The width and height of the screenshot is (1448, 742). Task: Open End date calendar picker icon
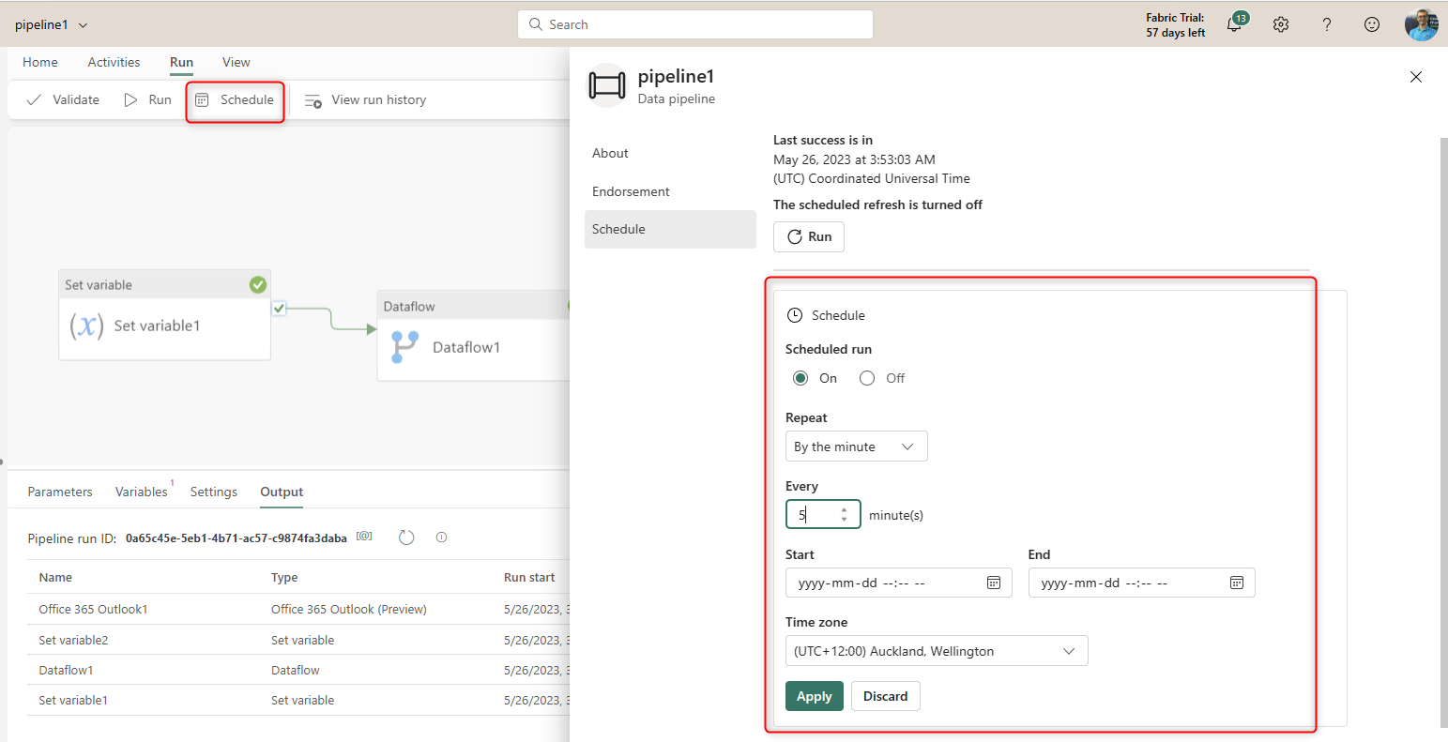tap(1237, 583)
